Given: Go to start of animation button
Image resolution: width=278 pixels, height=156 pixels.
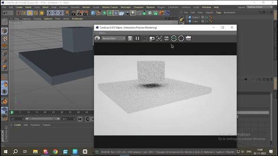Looking at the screenshot, I should point(80,119).
